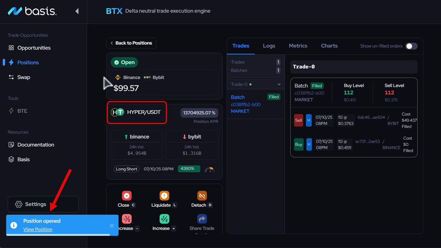The width and height of the screenshot is (441, 248).
Task: Click the Trade-0 heading
Action: tap(304, 67)
